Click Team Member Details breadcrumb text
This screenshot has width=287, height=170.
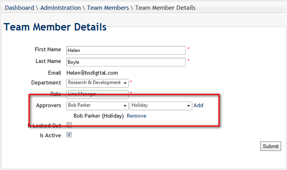click(x=165, y=8)
